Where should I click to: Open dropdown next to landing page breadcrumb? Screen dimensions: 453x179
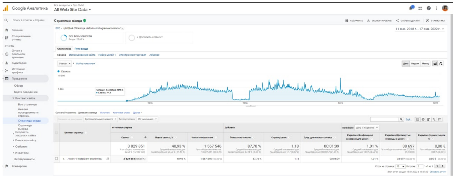pyautogui.click(x=123, y=28)
